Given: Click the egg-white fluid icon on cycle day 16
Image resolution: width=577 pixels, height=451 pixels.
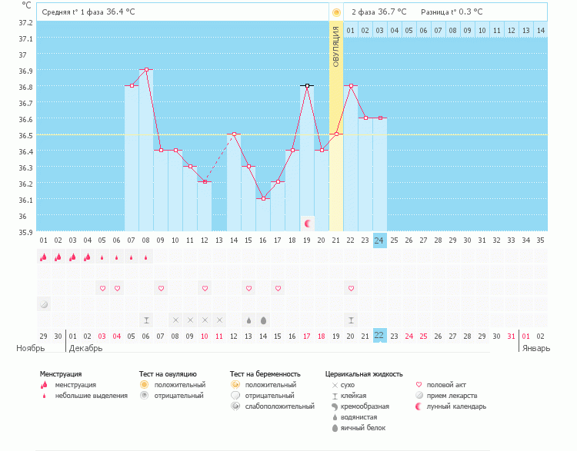Looking at the screenshot, I should (x=263, y=320).
